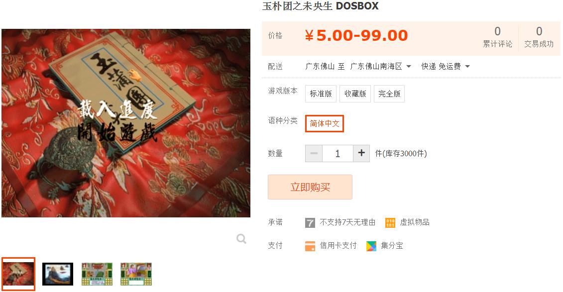Image resolution: width=563 pixels, height=292 pixels.
Task: Open the 快递 免运费 shipping dropdown
Action: coord(446,66)
